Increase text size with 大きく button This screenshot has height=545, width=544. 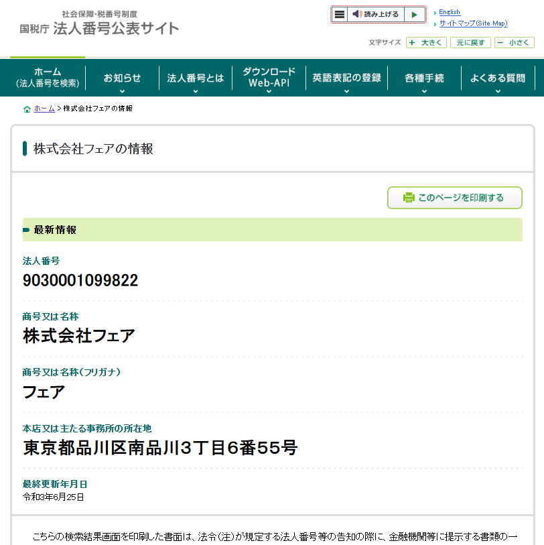(426, 42)
